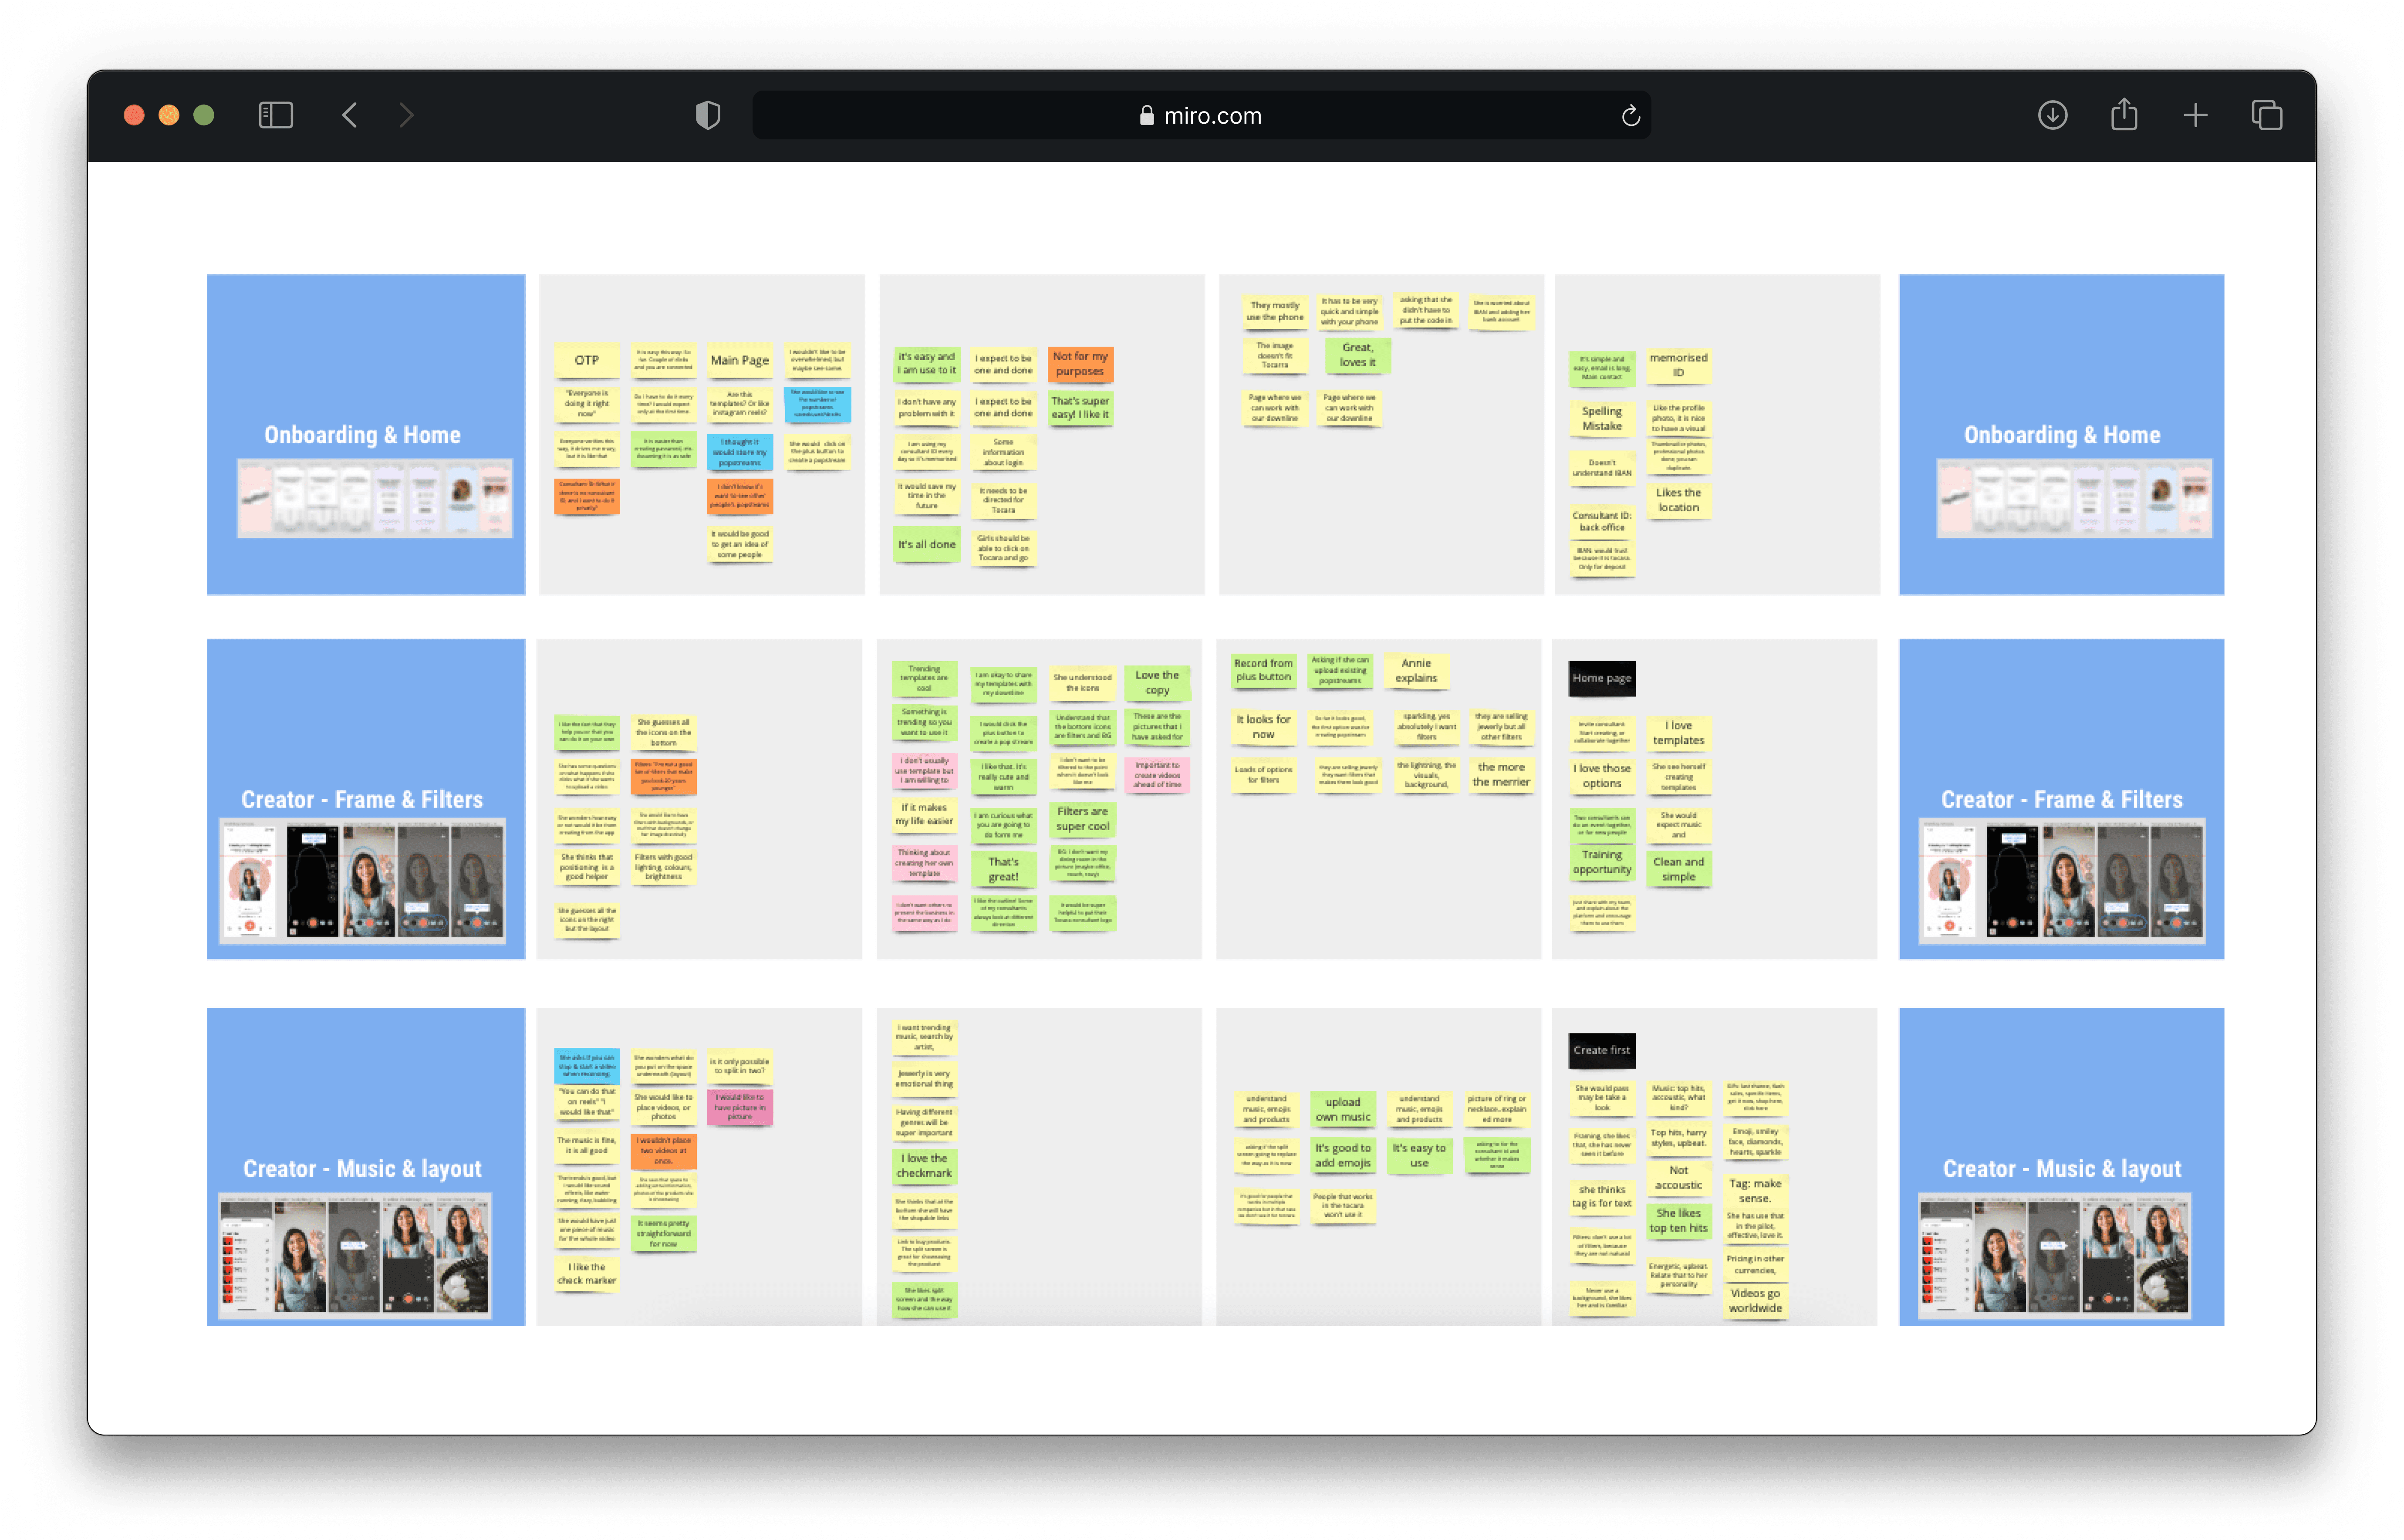Select the left Onboarding & Home frame
2404x1540 pixels.
click(366, 434)
